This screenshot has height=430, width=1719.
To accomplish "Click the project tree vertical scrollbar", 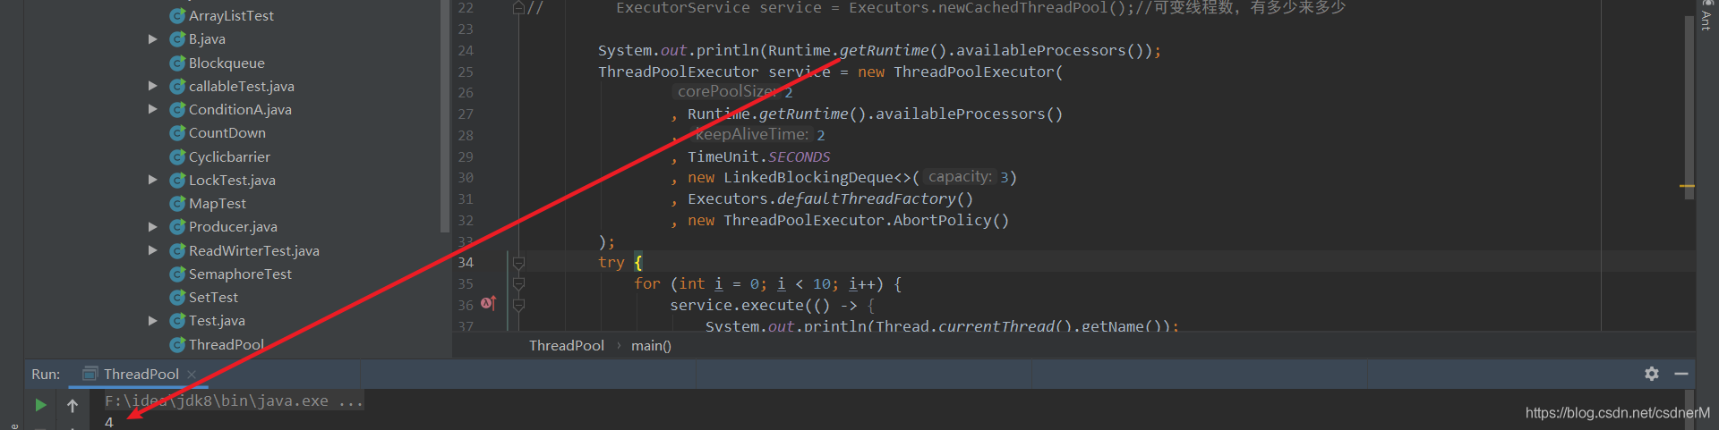I will click(x=445, y=116).
